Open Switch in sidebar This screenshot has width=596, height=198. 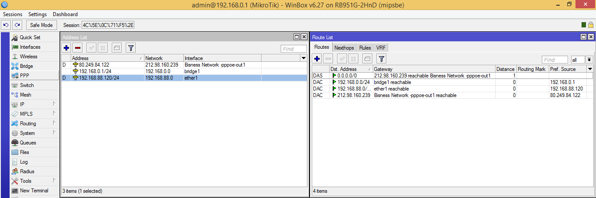(x=34, y=85)
